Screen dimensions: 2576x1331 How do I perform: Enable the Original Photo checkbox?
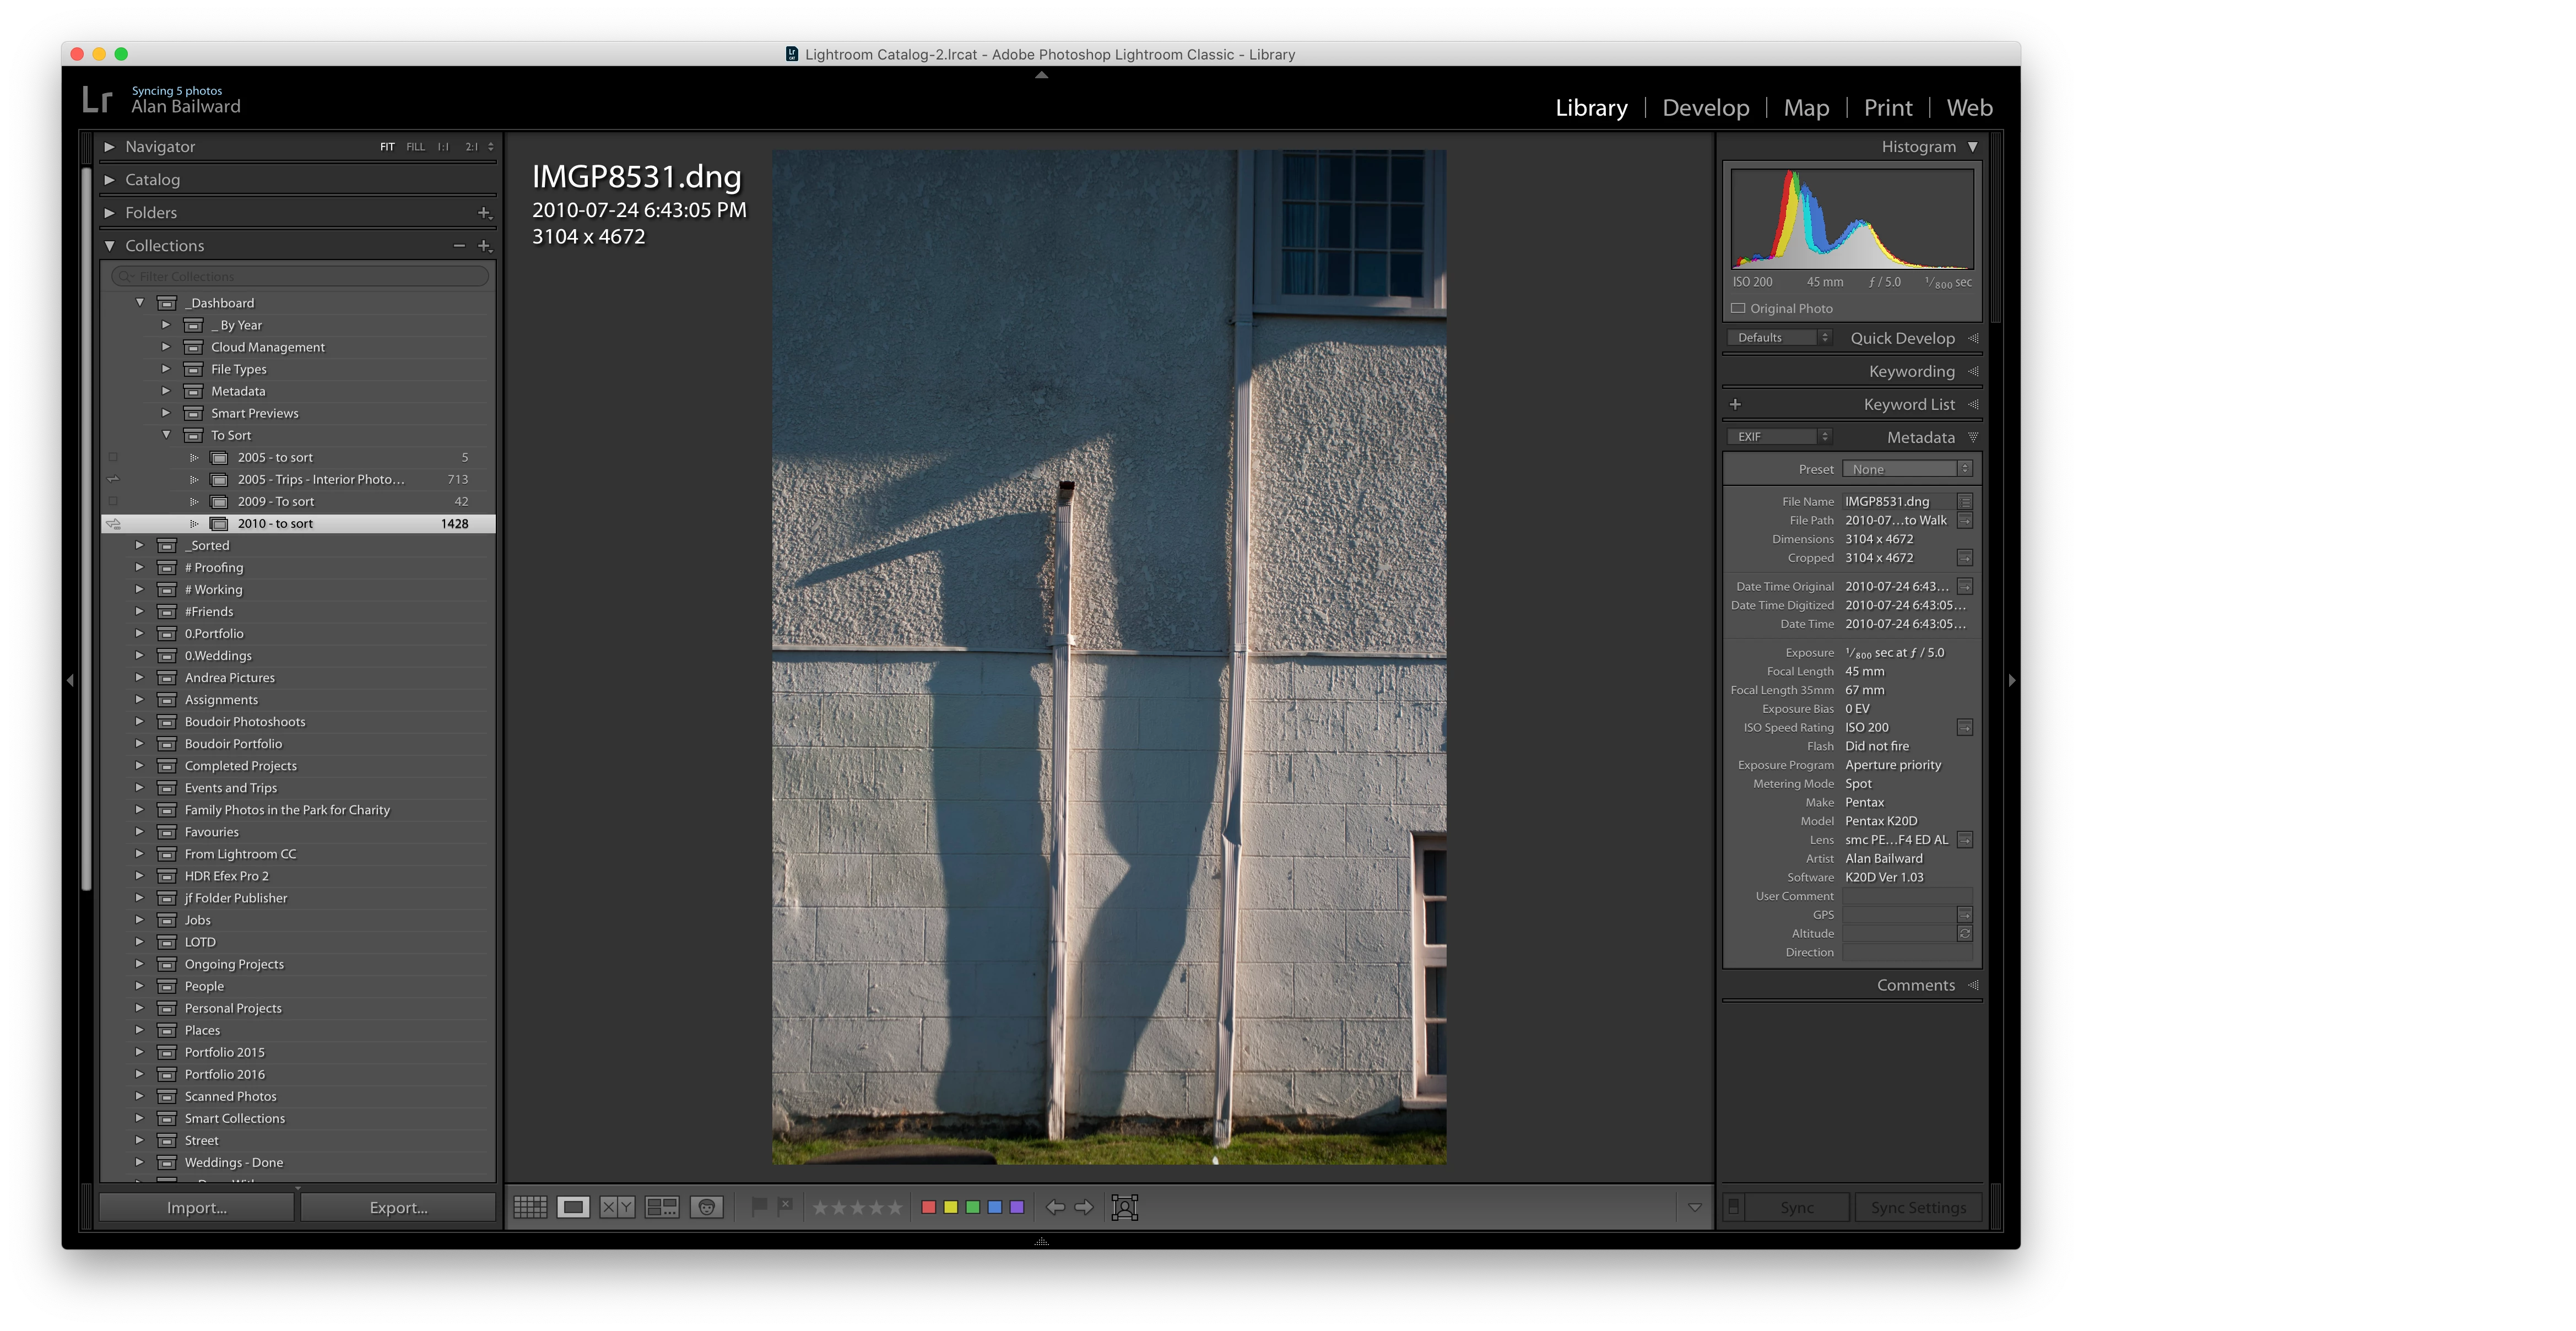[1738, 308]
